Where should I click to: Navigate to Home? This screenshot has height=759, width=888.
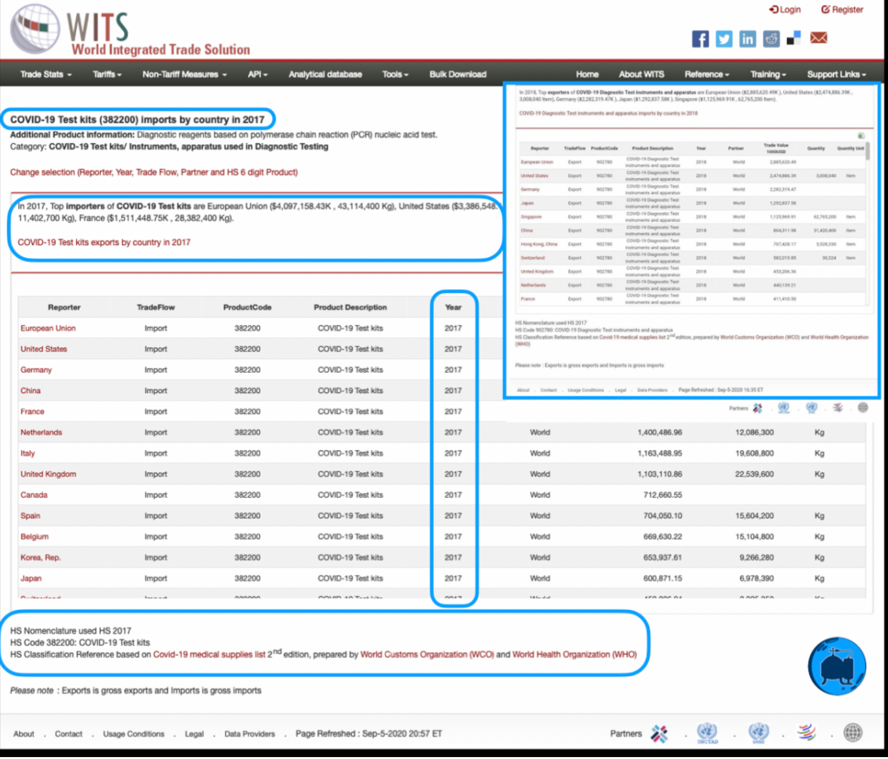587,74
